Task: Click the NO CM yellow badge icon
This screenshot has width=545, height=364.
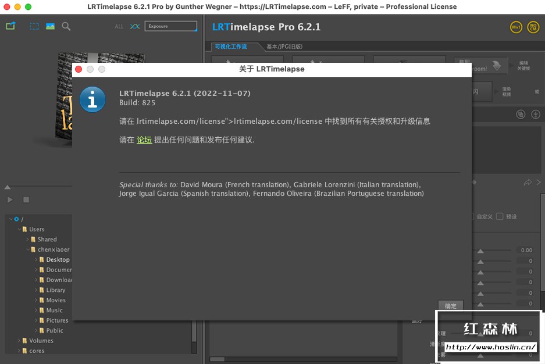Action: pyautogui.click(x=533, y=27)
